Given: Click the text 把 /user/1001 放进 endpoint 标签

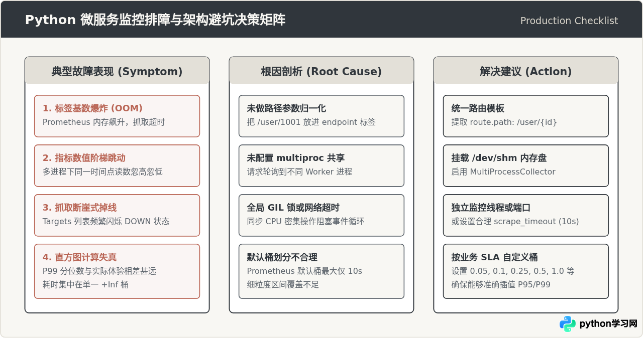Looking at the screenshot, I should tap(311, 122).
